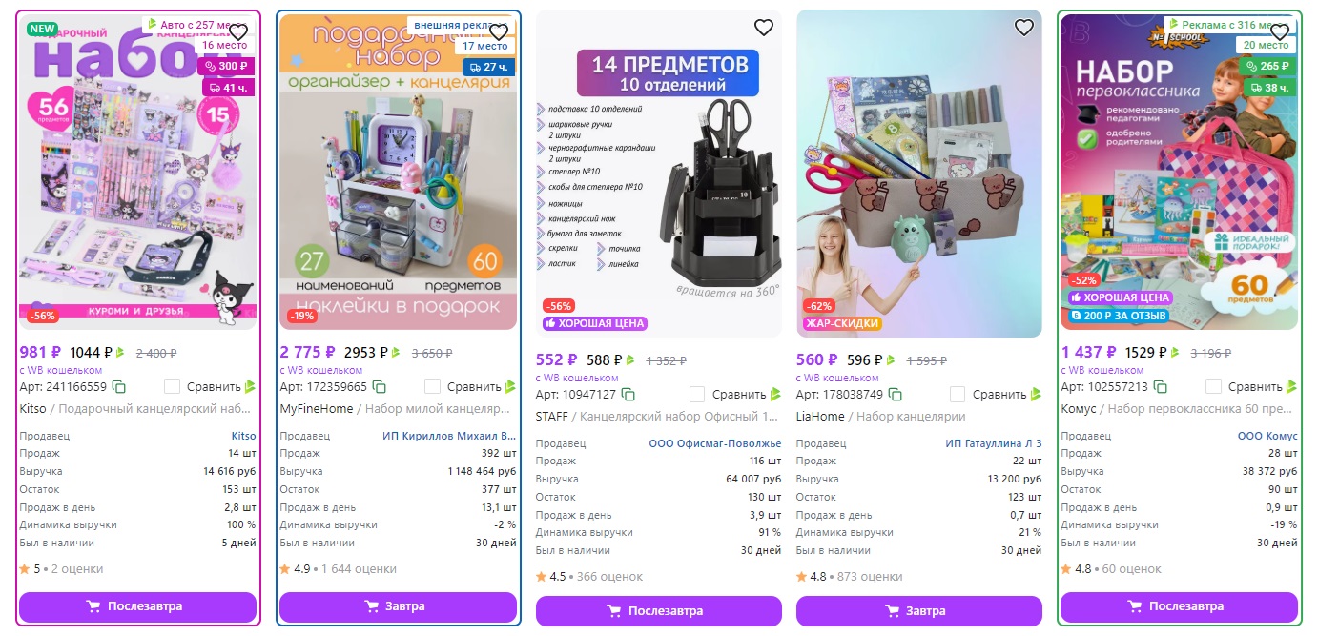Click heart icon on STAFF office set
Screen dimensions: 1318x636
pos(764,28)
